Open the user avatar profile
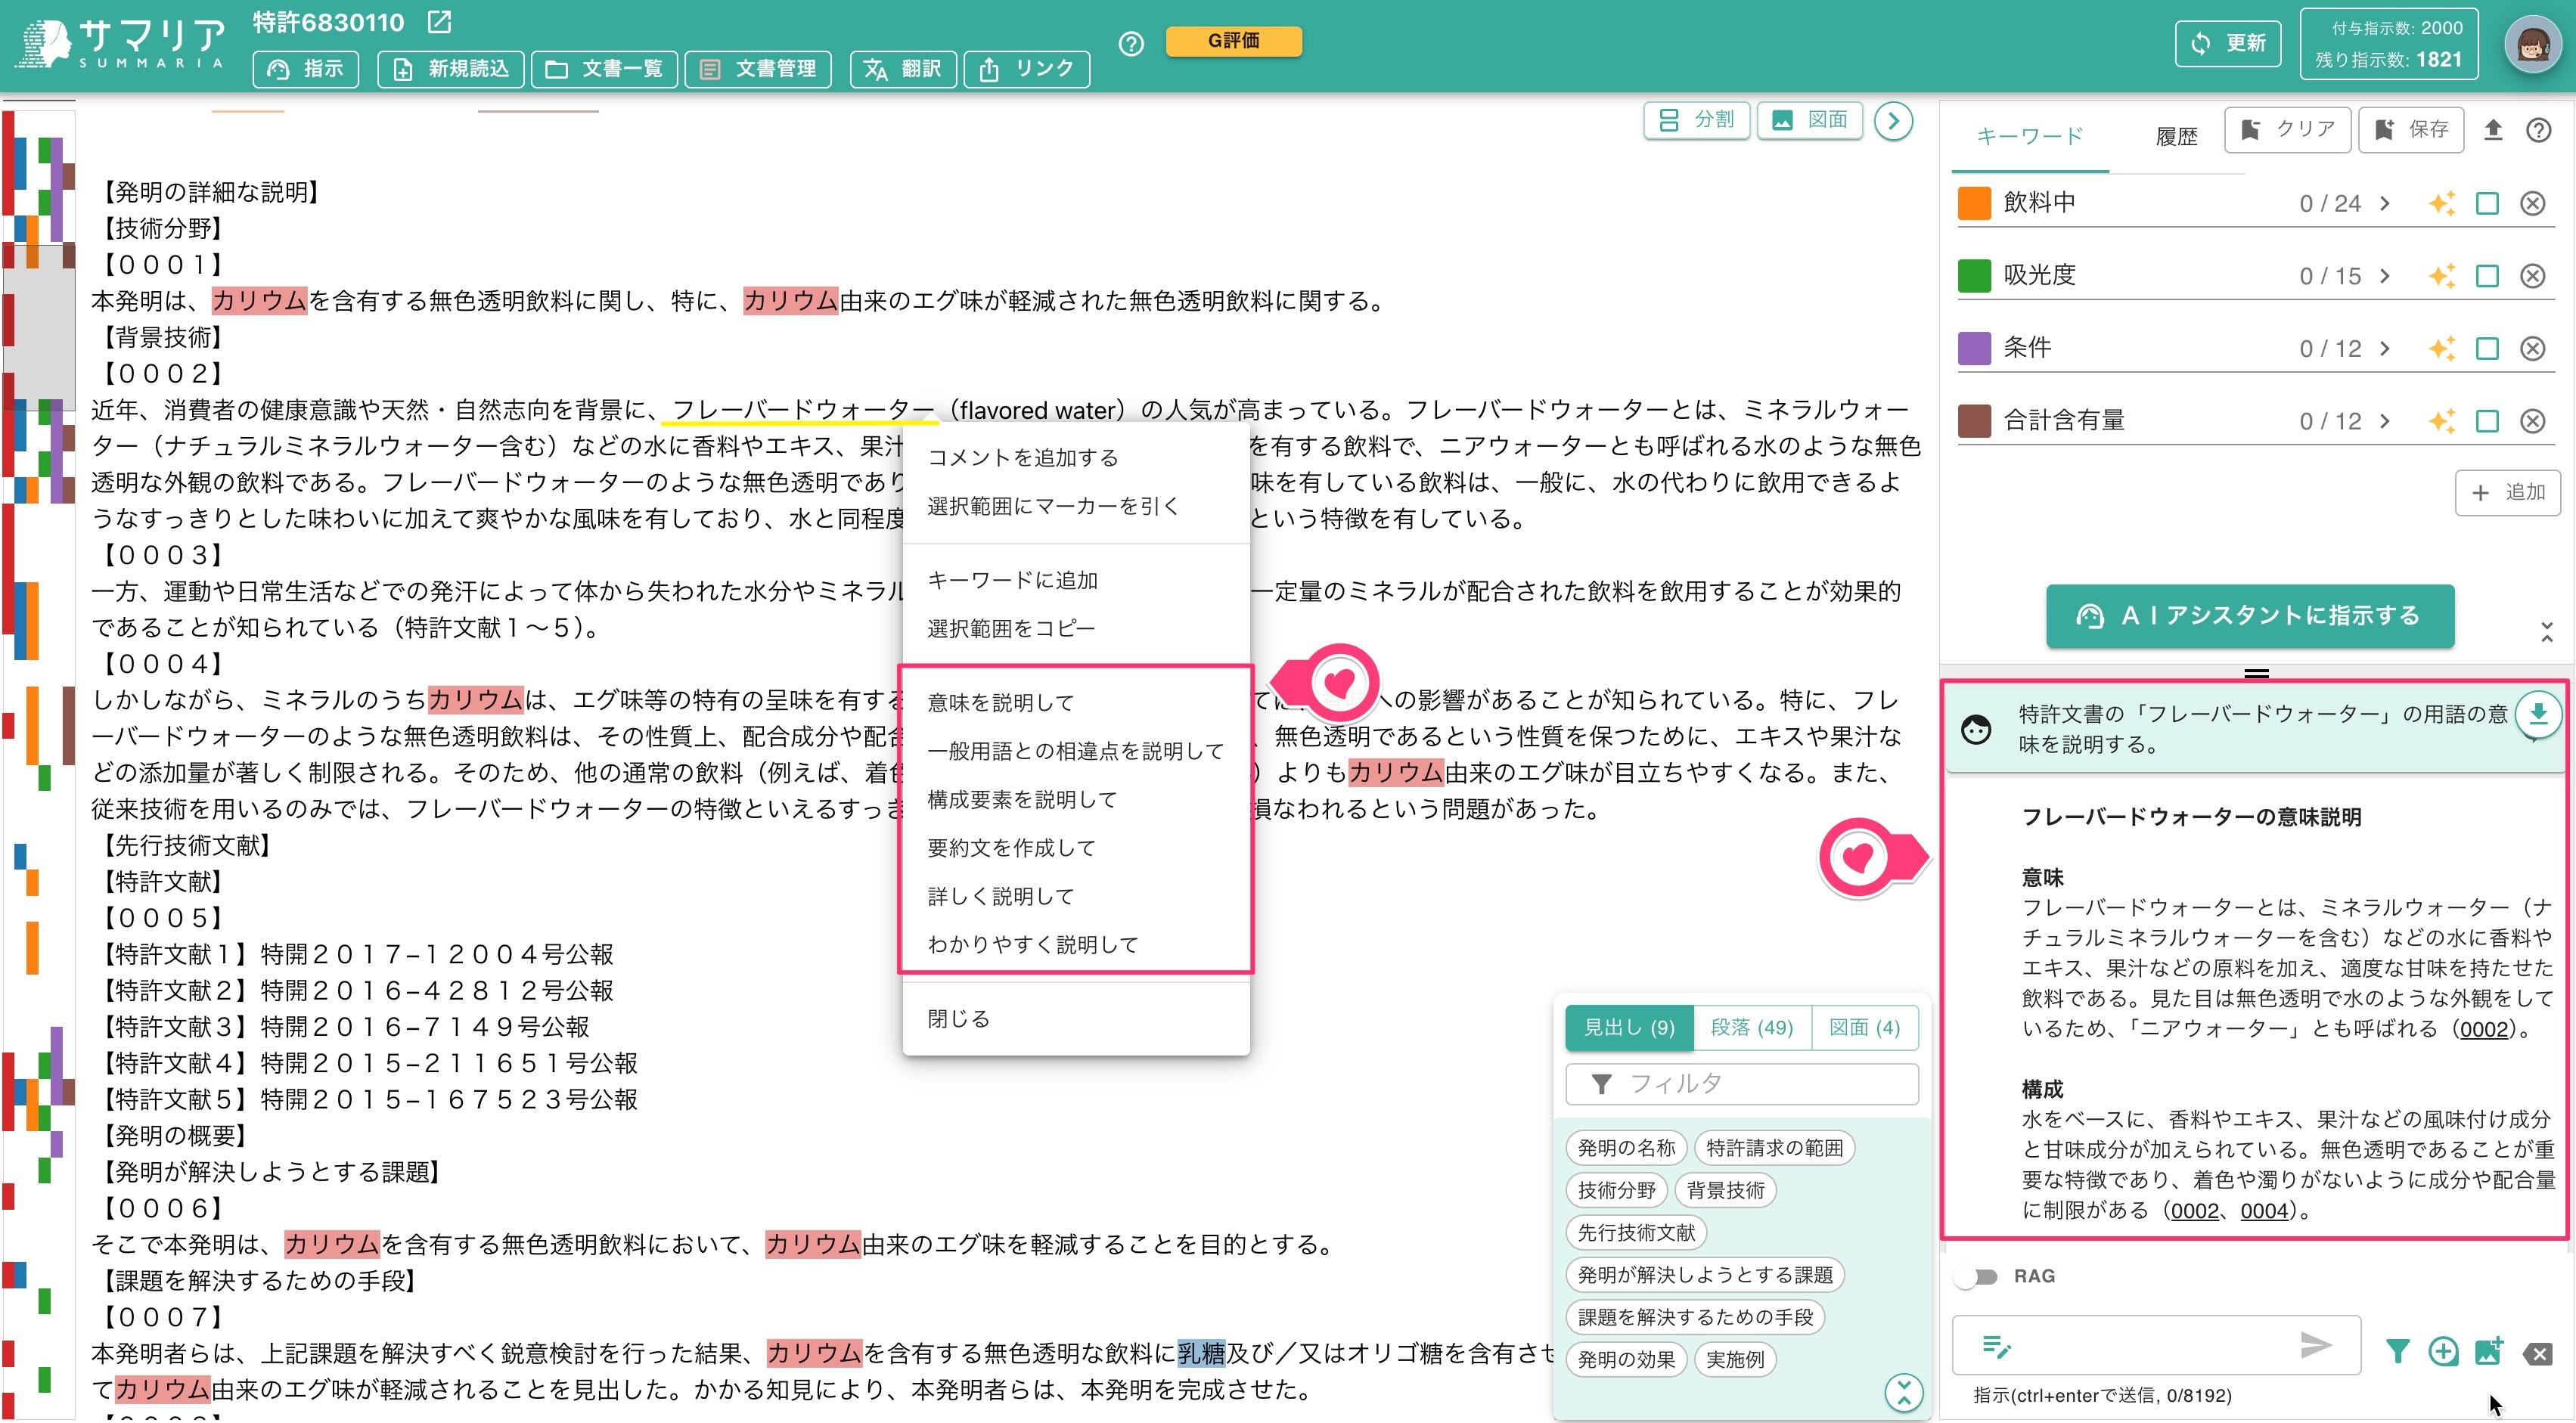 click(x=2532, y=45)
